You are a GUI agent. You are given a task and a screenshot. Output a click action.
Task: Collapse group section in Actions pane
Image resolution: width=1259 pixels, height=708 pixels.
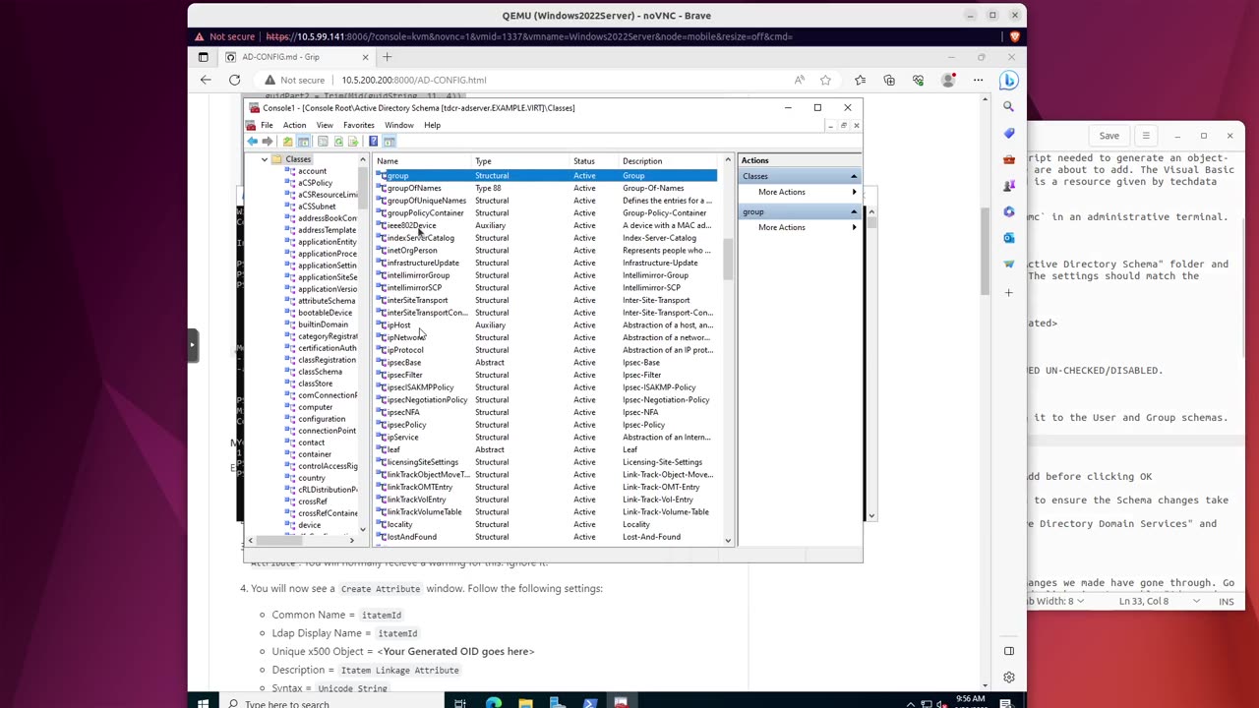(x=854, y=211)
